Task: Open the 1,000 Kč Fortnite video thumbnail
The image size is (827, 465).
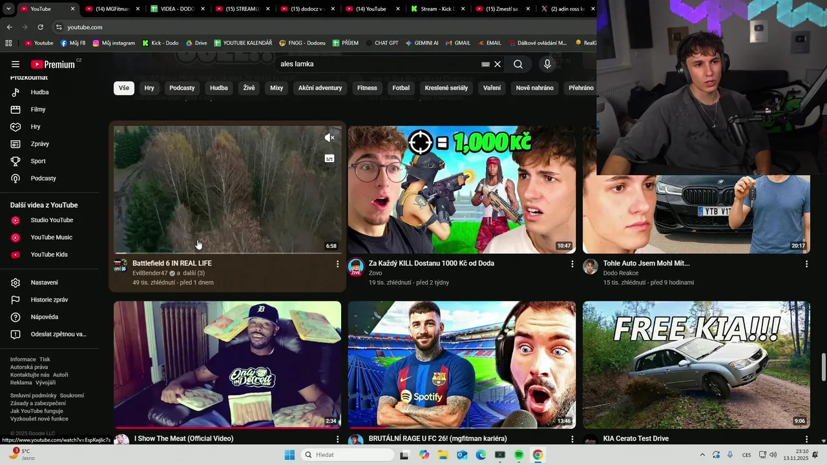Action: click(462, 190)
